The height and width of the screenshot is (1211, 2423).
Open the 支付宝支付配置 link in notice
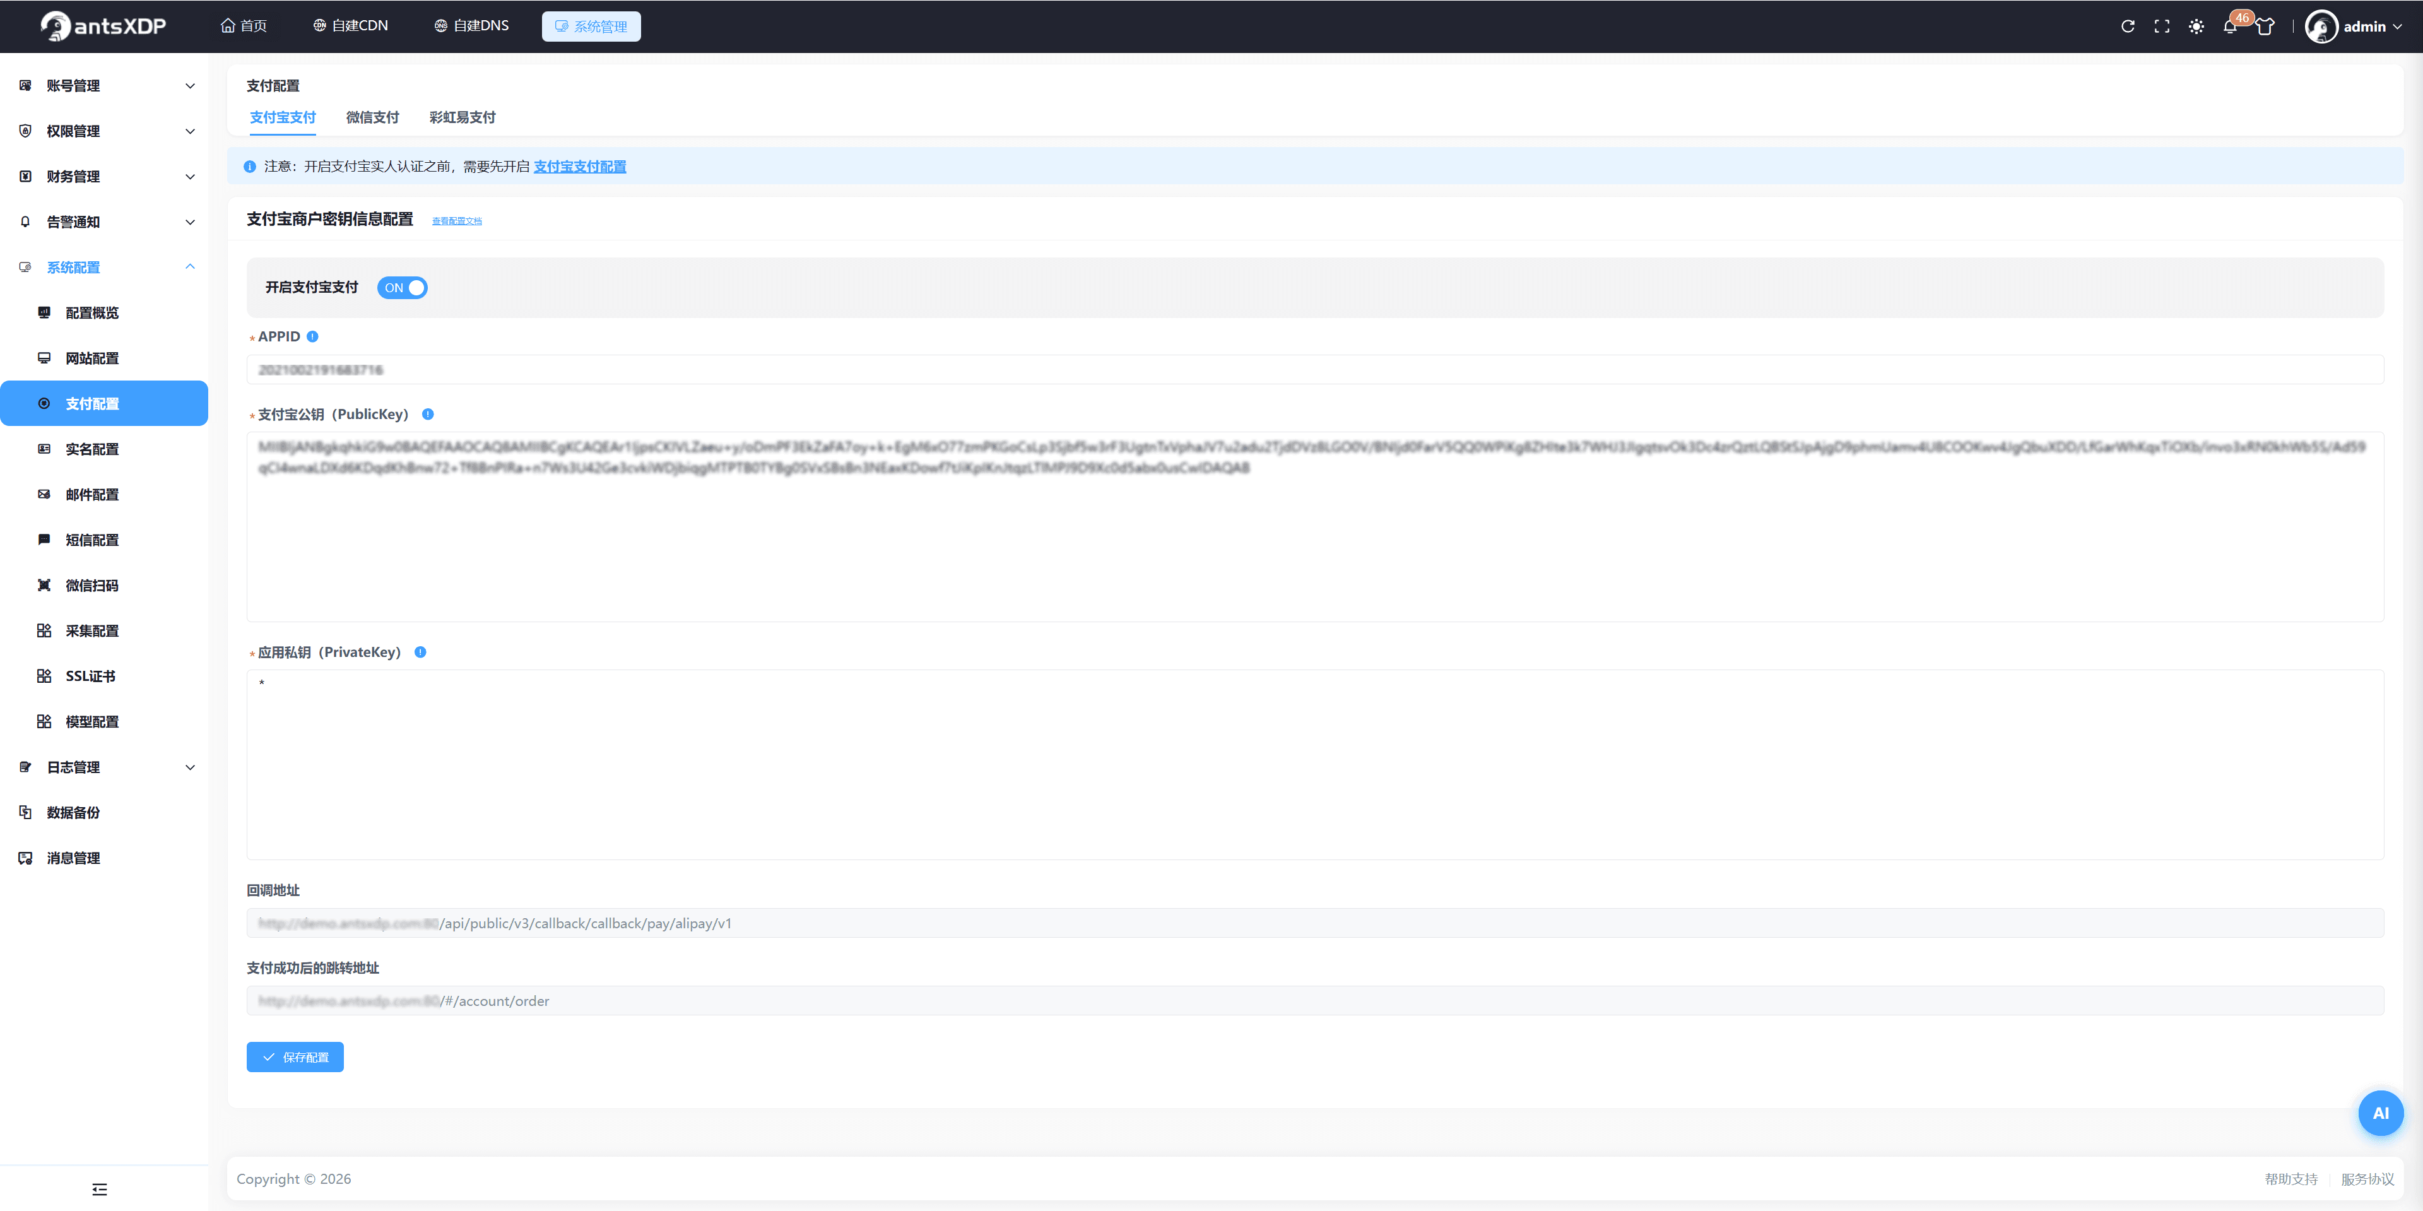tap(579, 167)
